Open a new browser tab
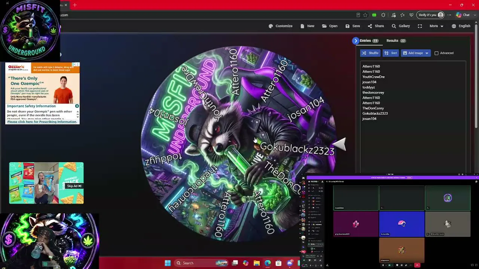 click(x=75, y=5)
